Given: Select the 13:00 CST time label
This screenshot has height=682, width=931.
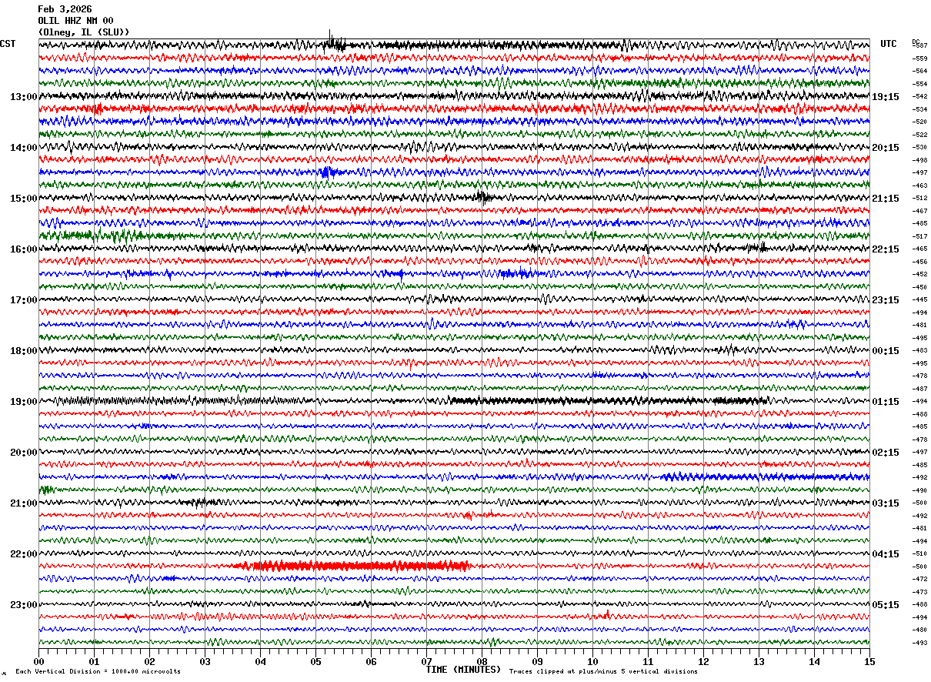Looking at the screenshot, I should [23, 97].
